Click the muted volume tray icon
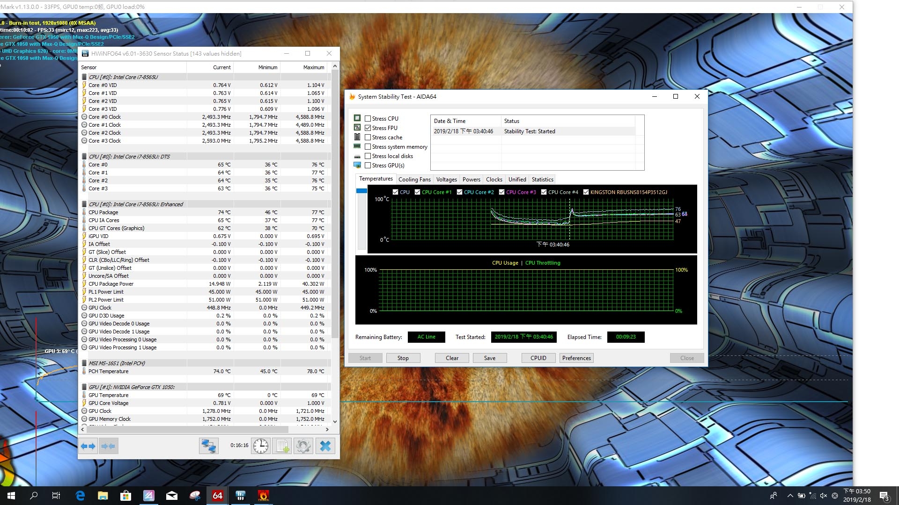Screen dimensions: 899x505 824,496
